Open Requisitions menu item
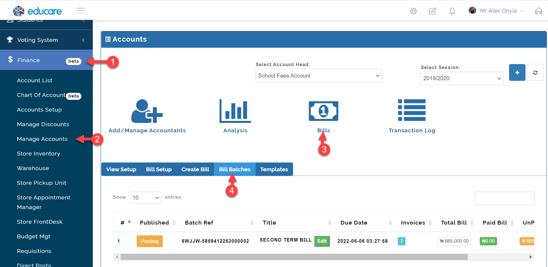 (34, 251)
